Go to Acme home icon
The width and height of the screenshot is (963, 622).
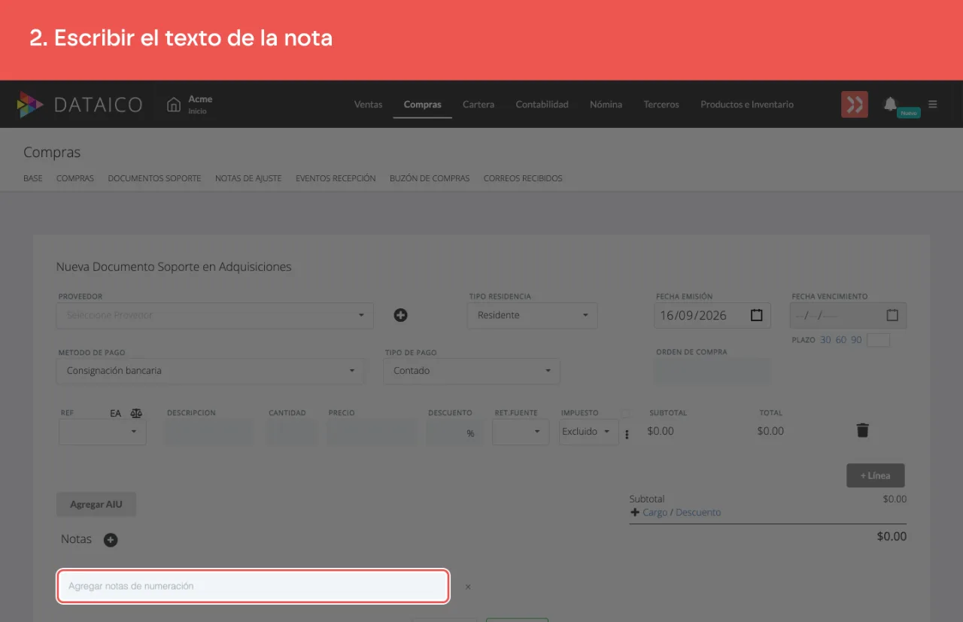174,105
